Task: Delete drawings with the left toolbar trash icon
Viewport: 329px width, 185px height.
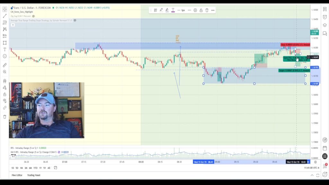Action: click(x=4, y=117)
